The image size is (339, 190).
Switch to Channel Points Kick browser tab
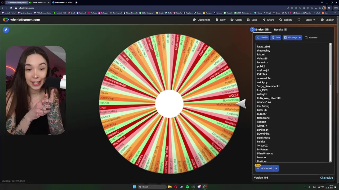tap(39, 2)
